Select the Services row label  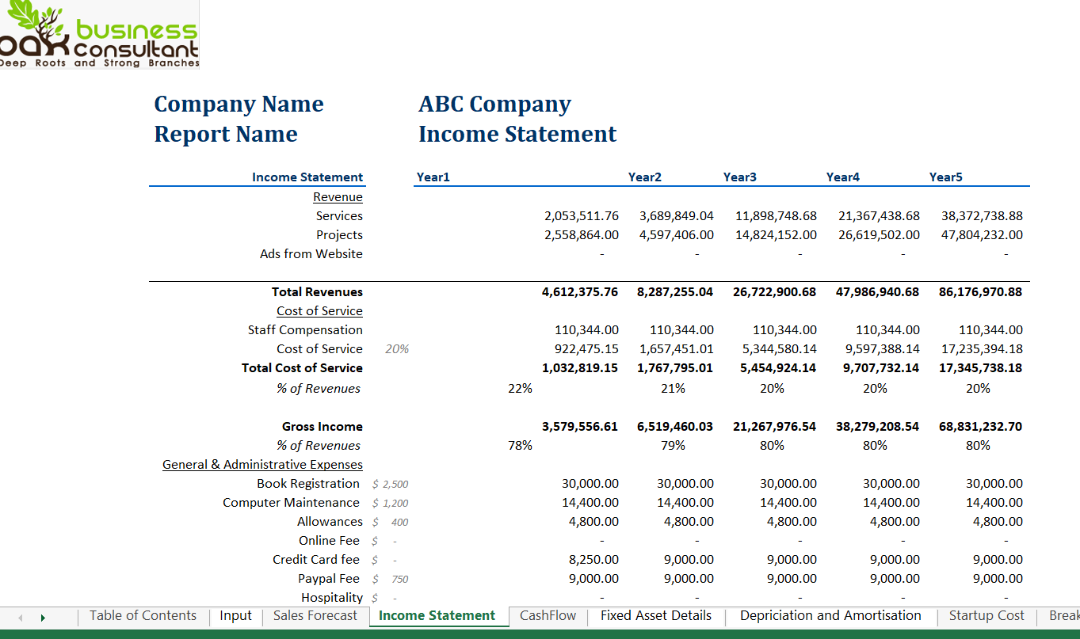339,216
